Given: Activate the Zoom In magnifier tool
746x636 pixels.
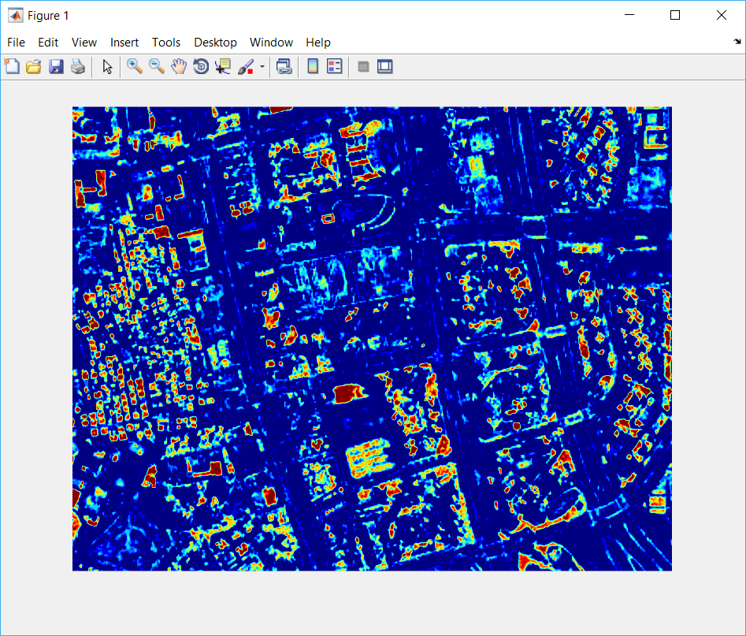Looking at the screenshot, I should [x=135, y=67].
